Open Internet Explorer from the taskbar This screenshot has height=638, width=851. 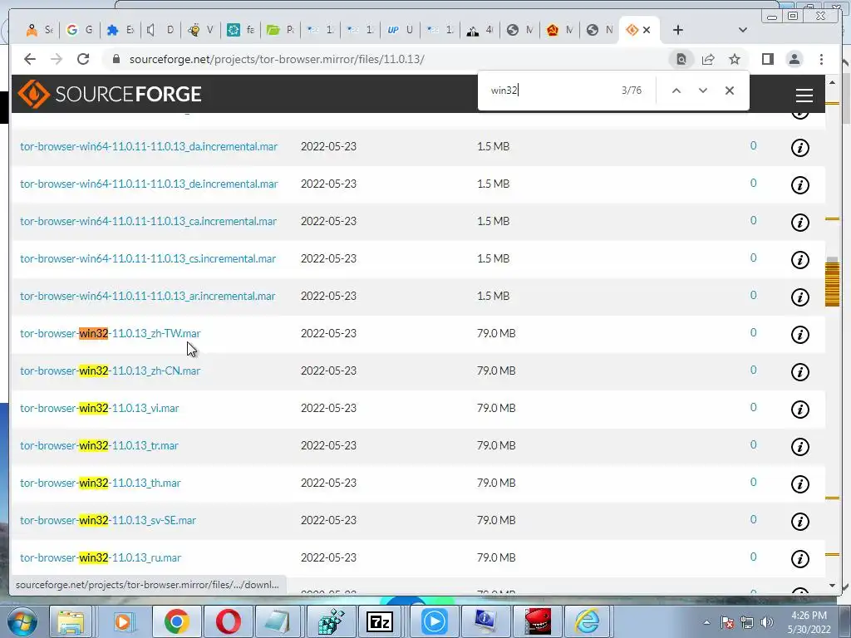point(587,621)
